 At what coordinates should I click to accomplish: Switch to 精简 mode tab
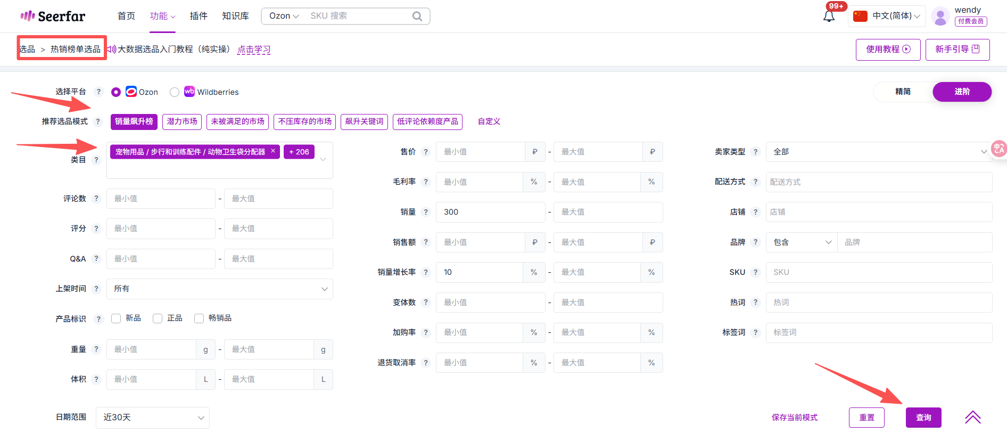(x=903, y=92)
